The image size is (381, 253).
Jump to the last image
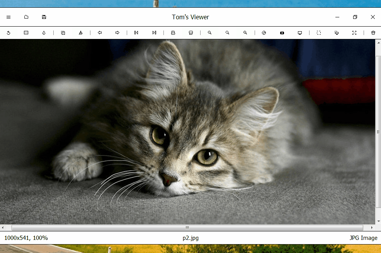point(154,33)
